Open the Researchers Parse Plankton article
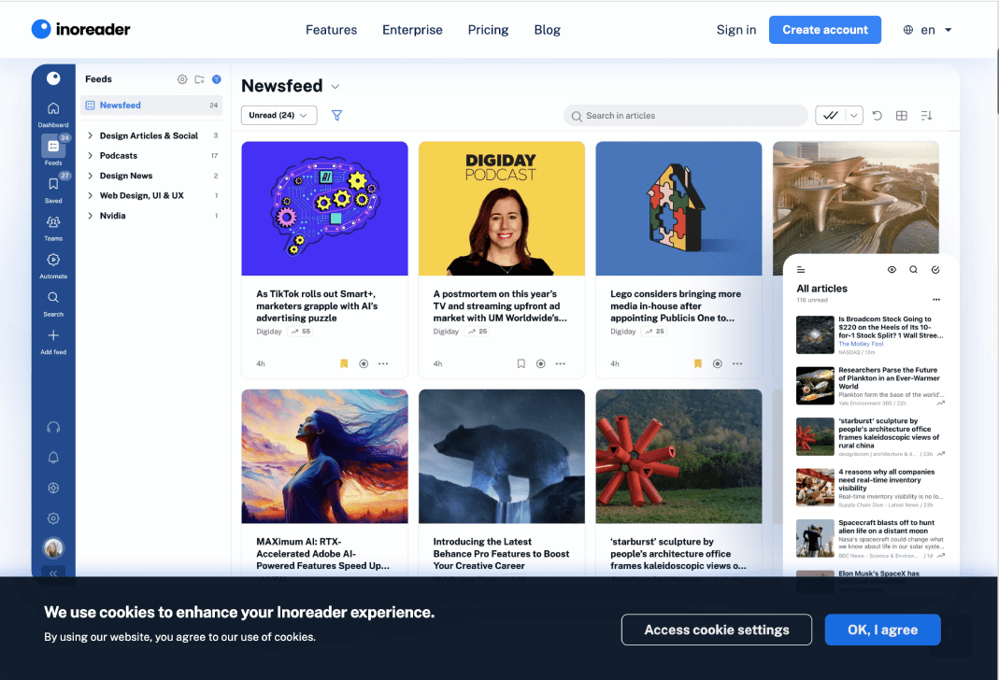The width and height of the screenshot is (999, 680). [x=870, y=386]
